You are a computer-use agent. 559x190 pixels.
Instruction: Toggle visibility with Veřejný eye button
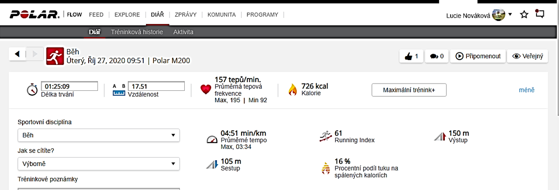pyautogui.click(x=527, y=56)
